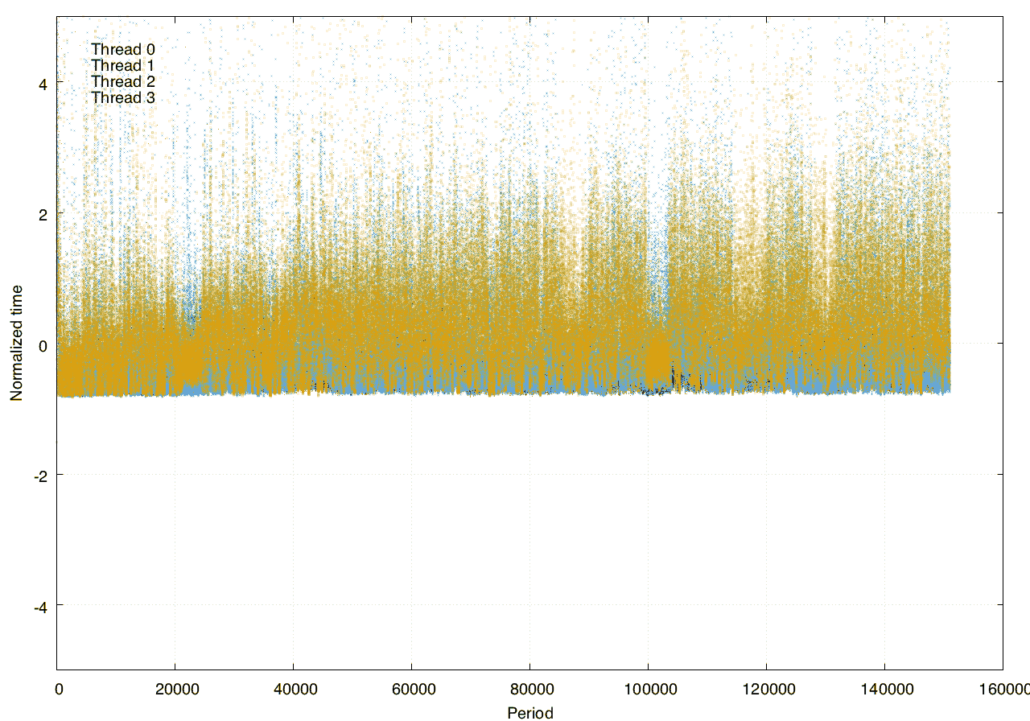
Task: Click the y-axis tick label 2
Action: pyautogui.click(x=42, y=214)
